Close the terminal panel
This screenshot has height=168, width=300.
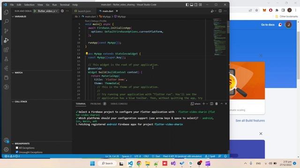(x=226, y=104)
